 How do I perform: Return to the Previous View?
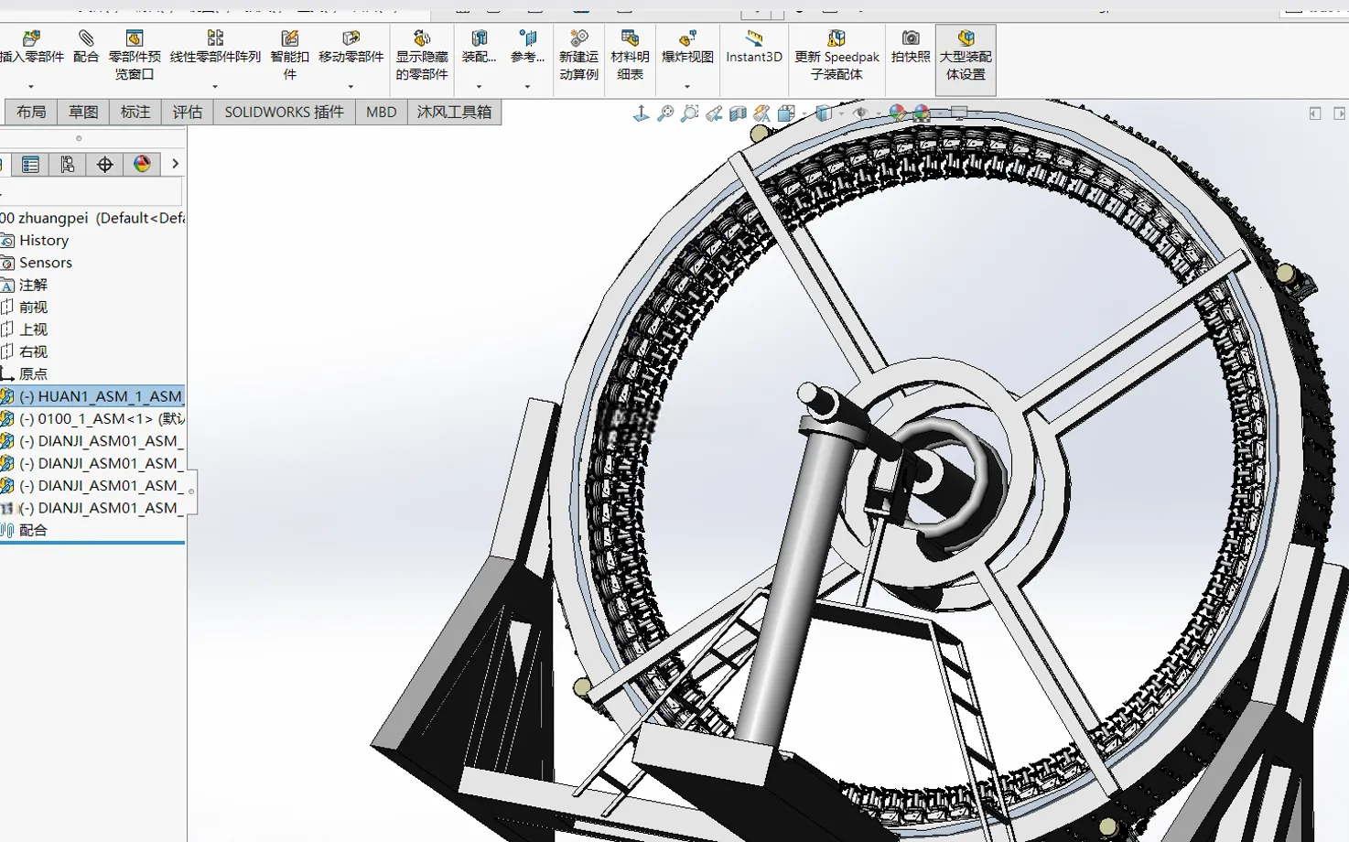tap(714, 113)
